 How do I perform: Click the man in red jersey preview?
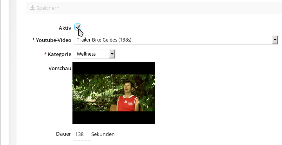[127, 96]
